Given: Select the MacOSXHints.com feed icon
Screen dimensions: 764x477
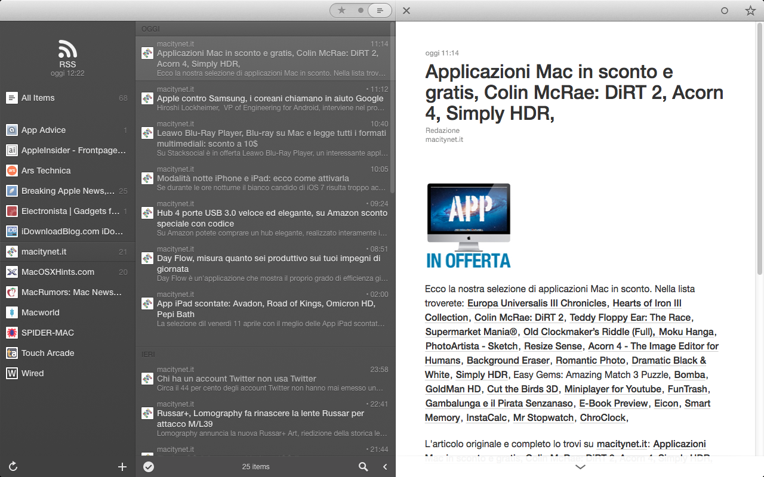Looking at the screenshot, I should 11,272.
